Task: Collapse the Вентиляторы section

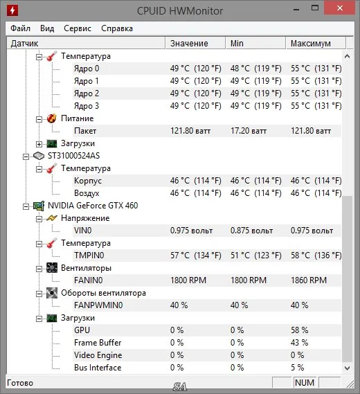Action: click(39, 269)
